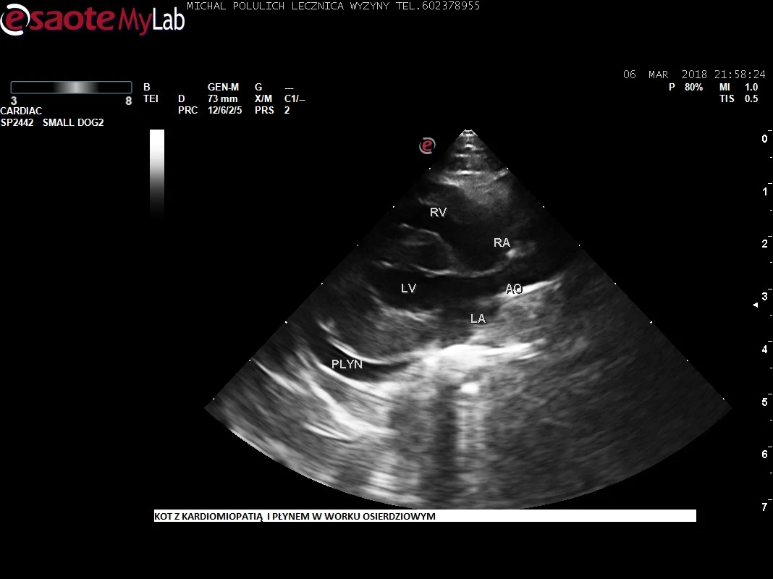This screenshot has height=579, width=773.
Task: Select the LA annotation label
Action: click(478, 318)
